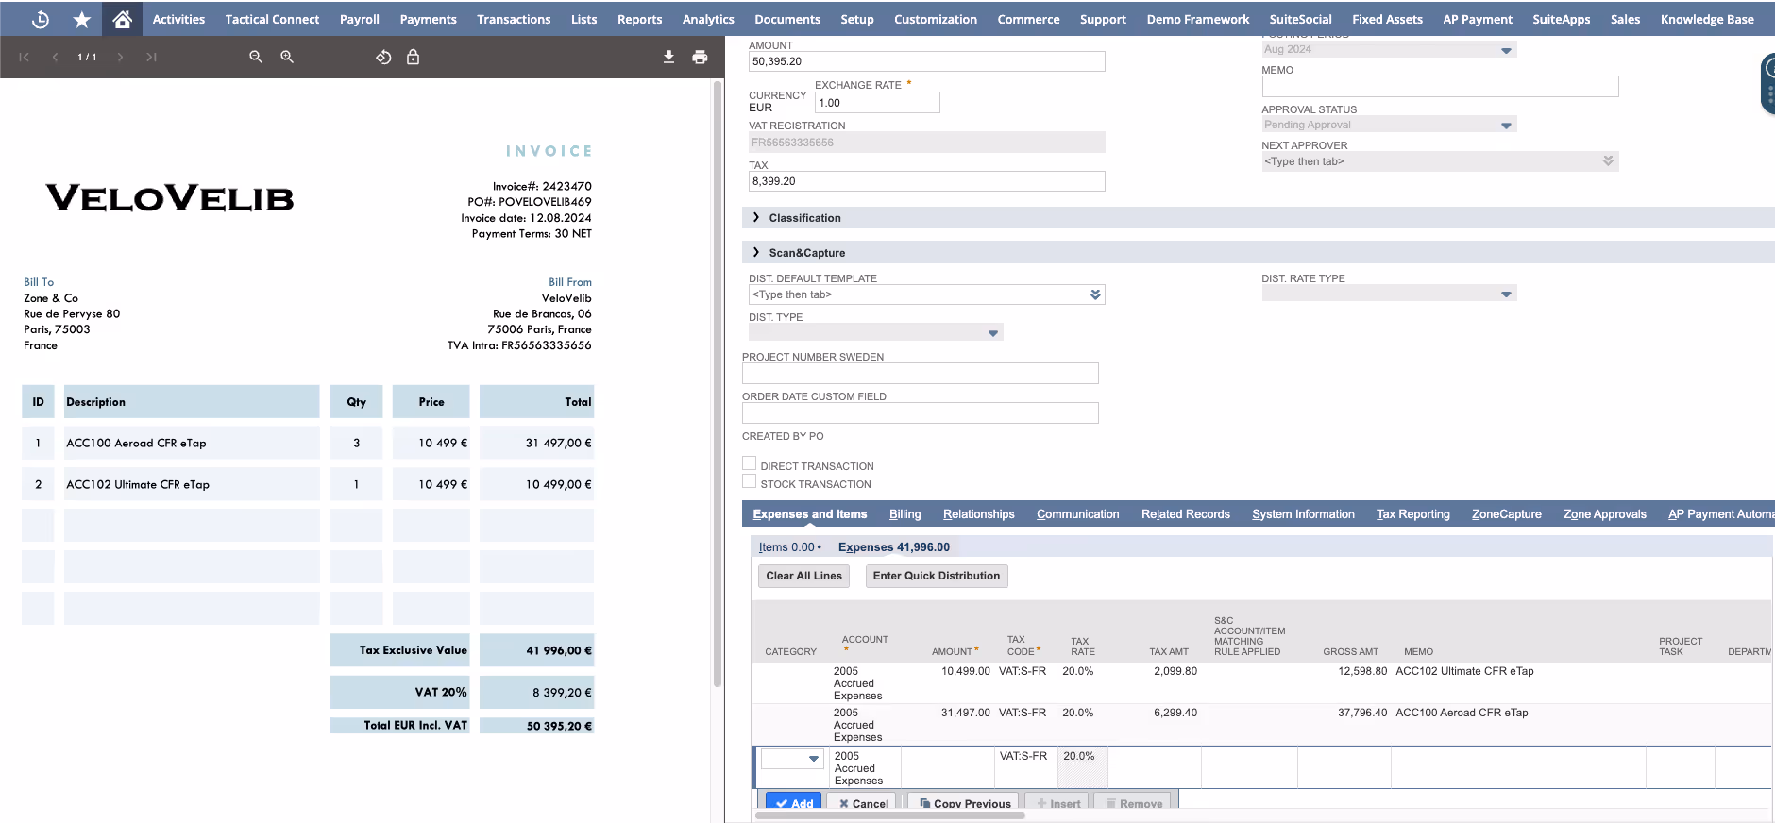Open the Approval Status dropdown
The width and height of the screenshot is (1775, 823).
[x=1506, y=125]
